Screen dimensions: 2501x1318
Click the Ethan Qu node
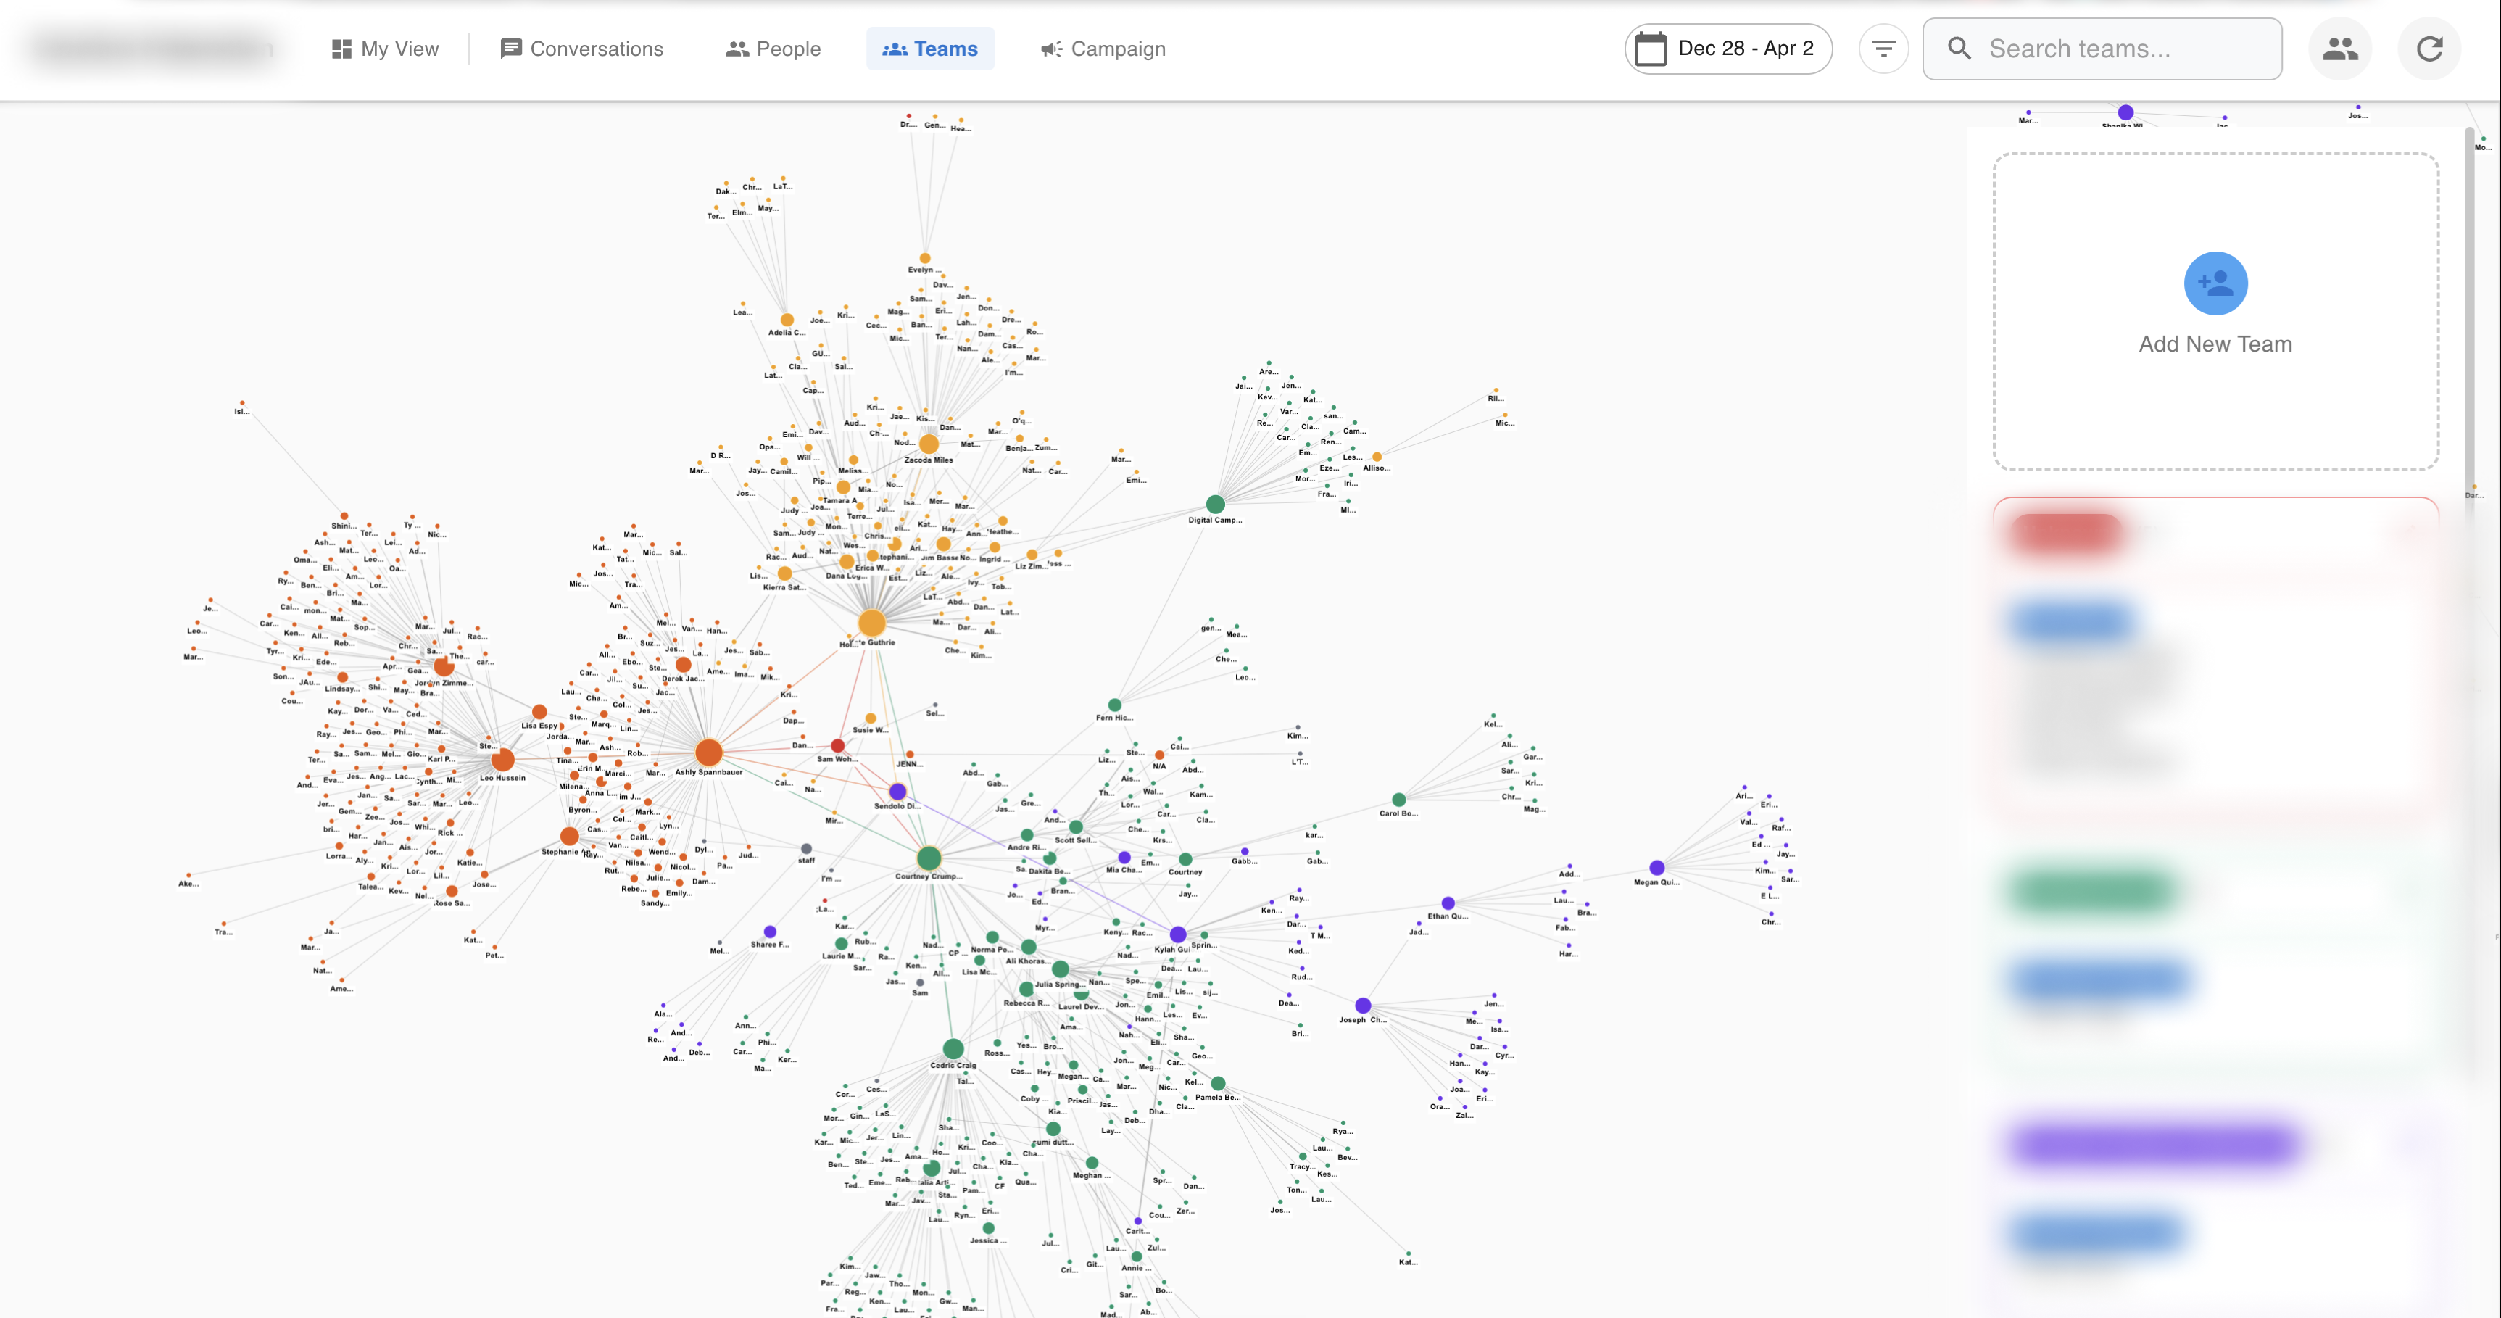point(1448,903)
